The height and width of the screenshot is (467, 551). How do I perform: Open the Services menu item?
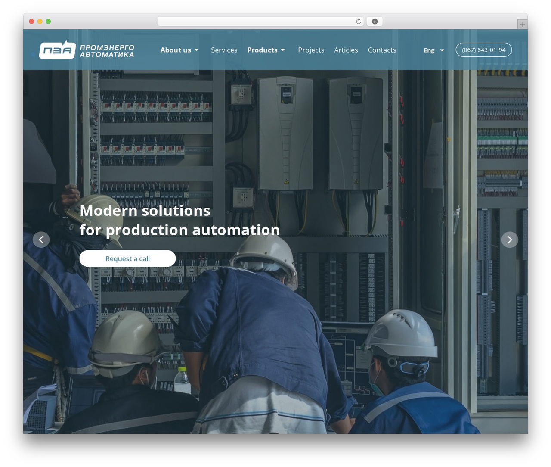[x=224, y=50]
